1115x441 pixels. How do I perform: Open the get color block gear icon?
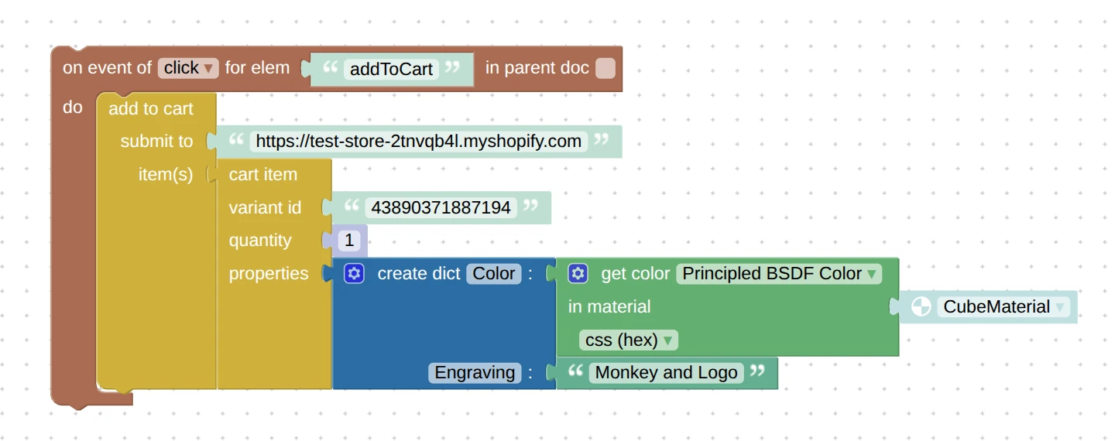(578, 273)
